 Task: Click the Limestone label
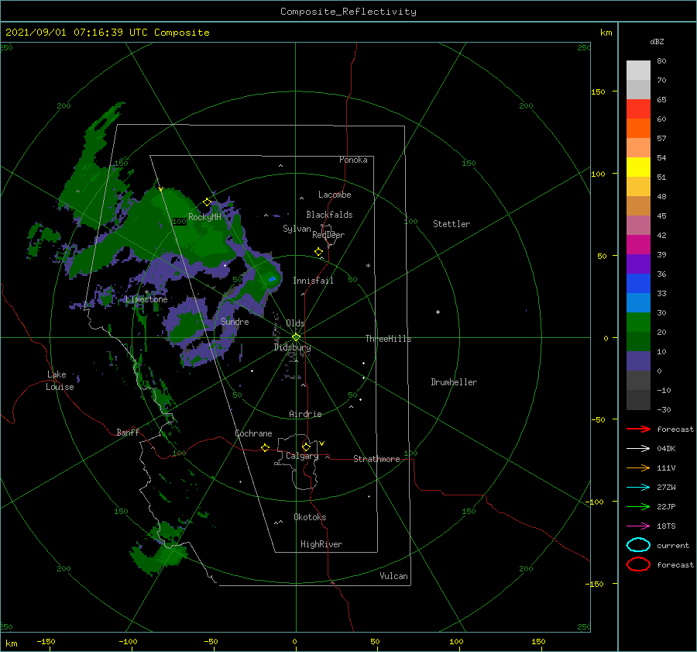click(x=146, y=299)
